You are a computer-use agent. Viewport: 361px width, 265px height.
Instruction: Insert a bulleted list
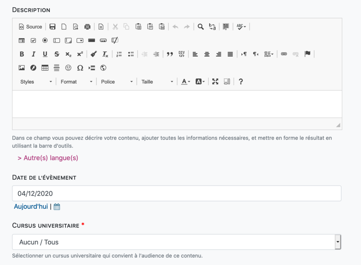[x=131, y=54]
